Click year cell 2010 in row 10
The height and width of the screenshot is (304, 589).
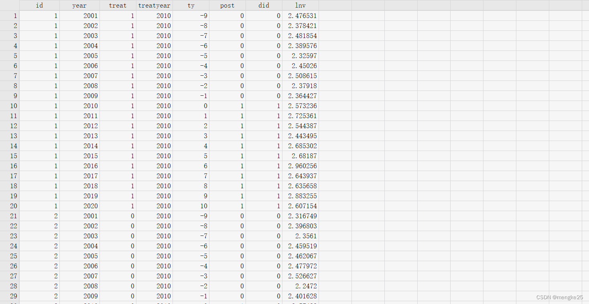(79, 106)
